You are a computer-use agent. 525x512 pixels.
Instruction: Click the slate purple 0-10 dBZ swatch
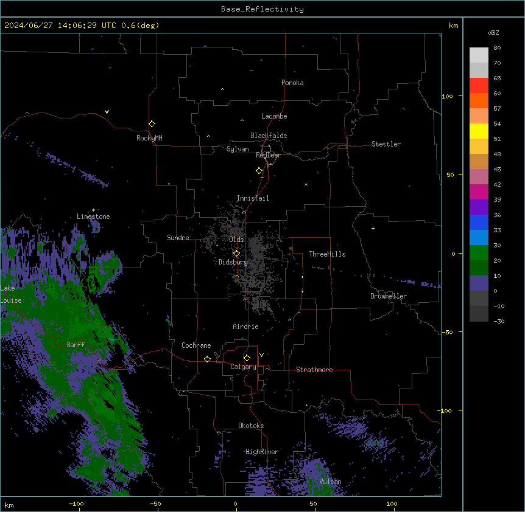point(479,283)
